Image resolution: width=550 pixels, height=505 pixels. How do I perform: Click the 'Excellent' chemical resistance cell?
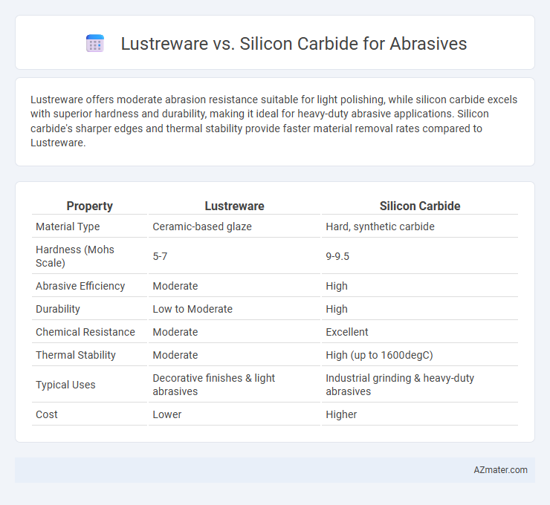347,332
